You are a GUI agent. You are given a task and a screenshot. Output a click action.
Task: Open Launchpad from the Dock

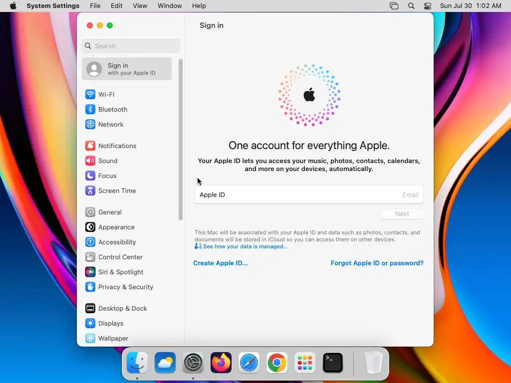(305, 363)
